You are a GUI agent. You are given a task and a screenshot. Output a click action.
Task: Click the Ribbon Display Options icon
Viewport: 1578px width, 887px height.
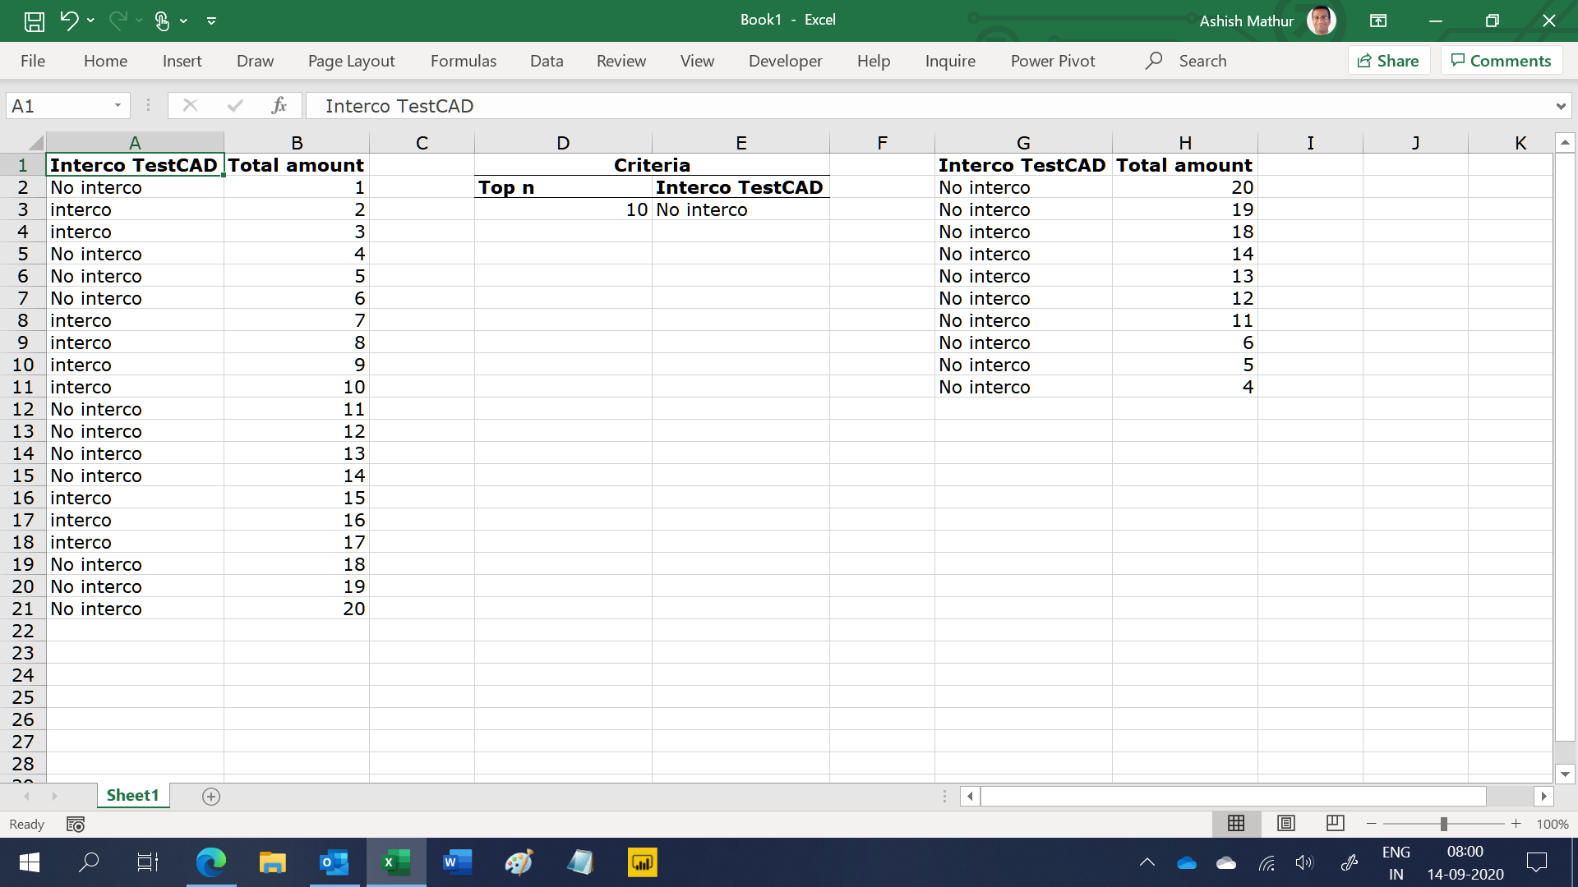coord(1378,21)
